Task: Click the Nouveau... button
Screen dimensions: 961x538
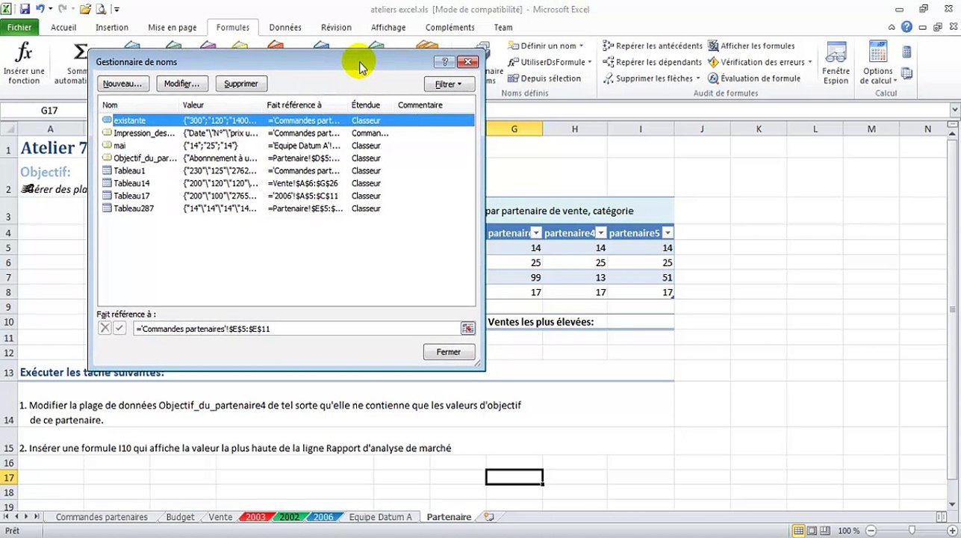Action: coord(124,84)
